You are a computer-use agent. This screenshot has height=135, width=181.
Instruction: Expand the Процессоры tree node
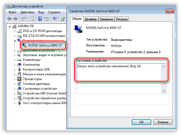click(x=15, y=79)
